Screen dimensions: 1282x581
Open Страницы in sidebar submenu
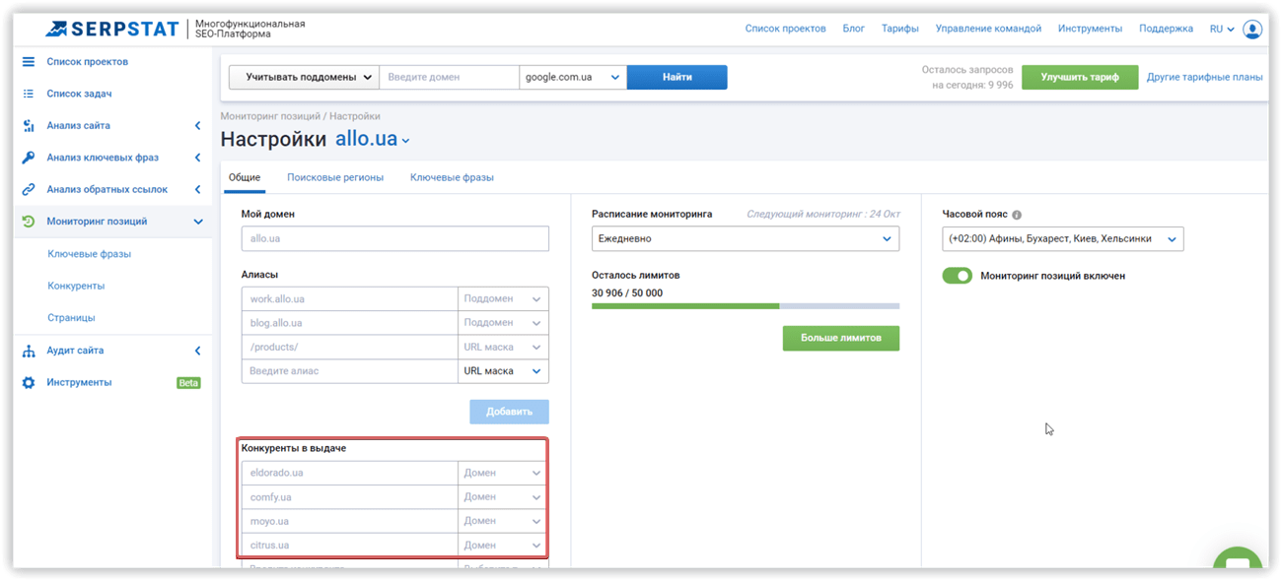71,318
